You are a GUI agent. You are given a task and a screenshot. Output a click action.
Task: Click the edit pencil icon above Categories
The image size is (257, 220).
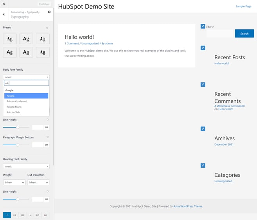(203, 165)
